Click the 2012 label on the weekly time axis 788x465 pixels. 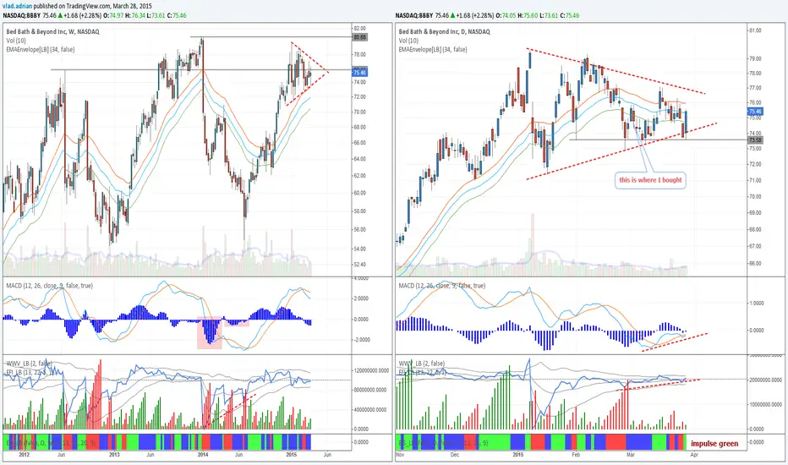pos(25,455)
